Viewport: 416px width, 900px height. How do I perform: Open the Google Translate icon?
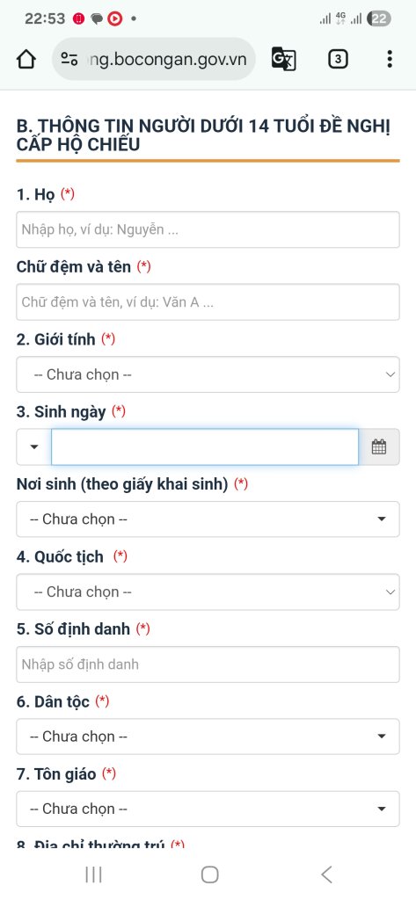point(283,59)
